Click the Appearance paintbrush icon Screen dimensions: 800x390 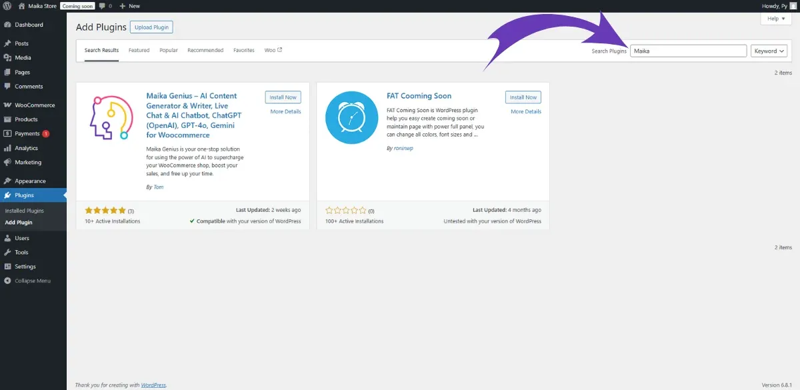click(x=7, y=181)
